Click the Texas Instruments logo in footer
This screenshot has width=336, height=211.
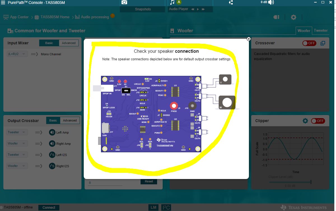303,208
